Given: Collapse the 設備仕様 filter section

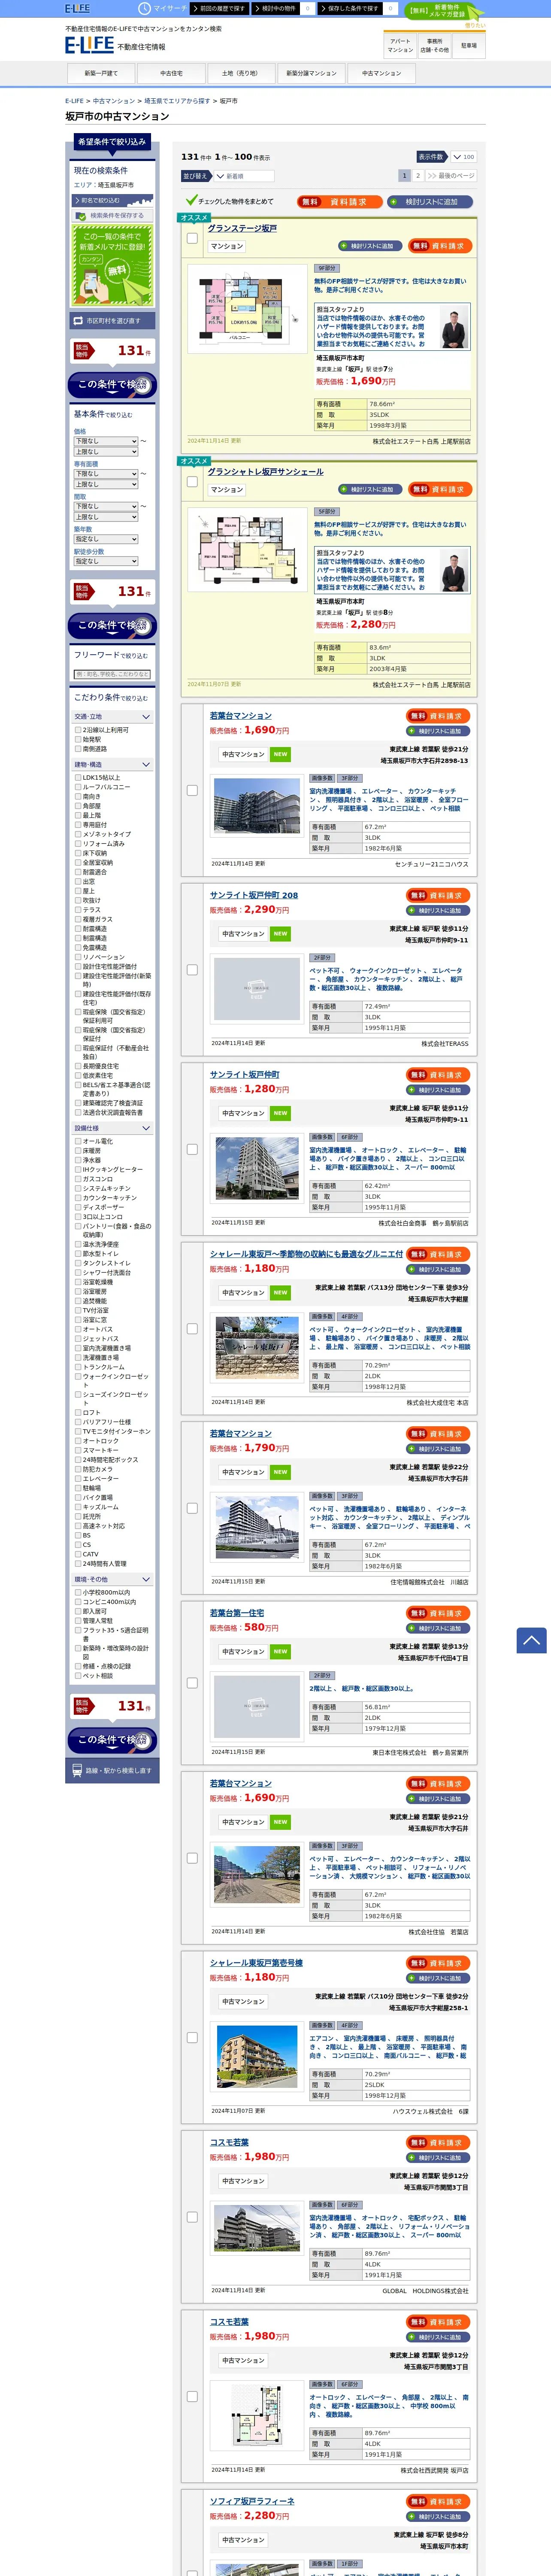Looking at the screenshot, I should tap(112, 1128).
